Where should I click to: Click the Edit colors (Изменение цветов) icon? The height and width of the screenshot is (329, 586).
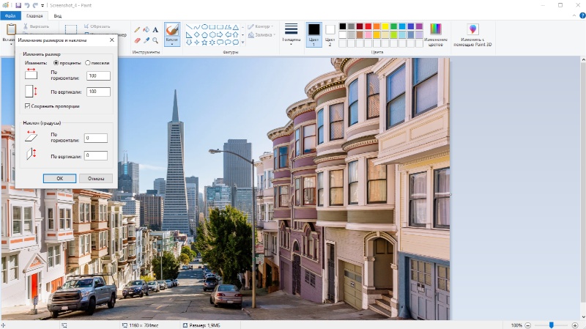(x=436, y=29)
